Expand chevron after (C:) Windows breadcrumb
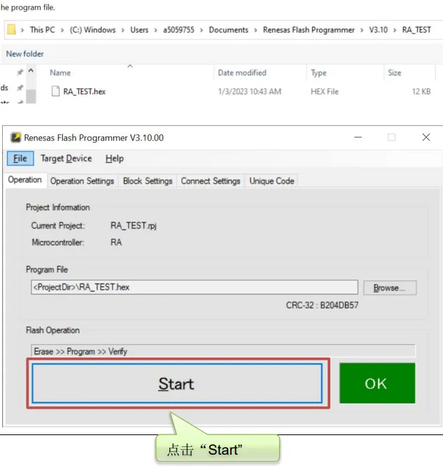 (x=122, y=30)
